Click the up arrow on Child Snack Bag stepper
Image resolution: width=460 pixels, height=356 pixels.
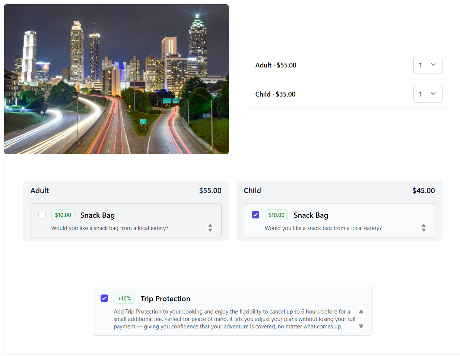pyautogui.click(x=423, y=226)
